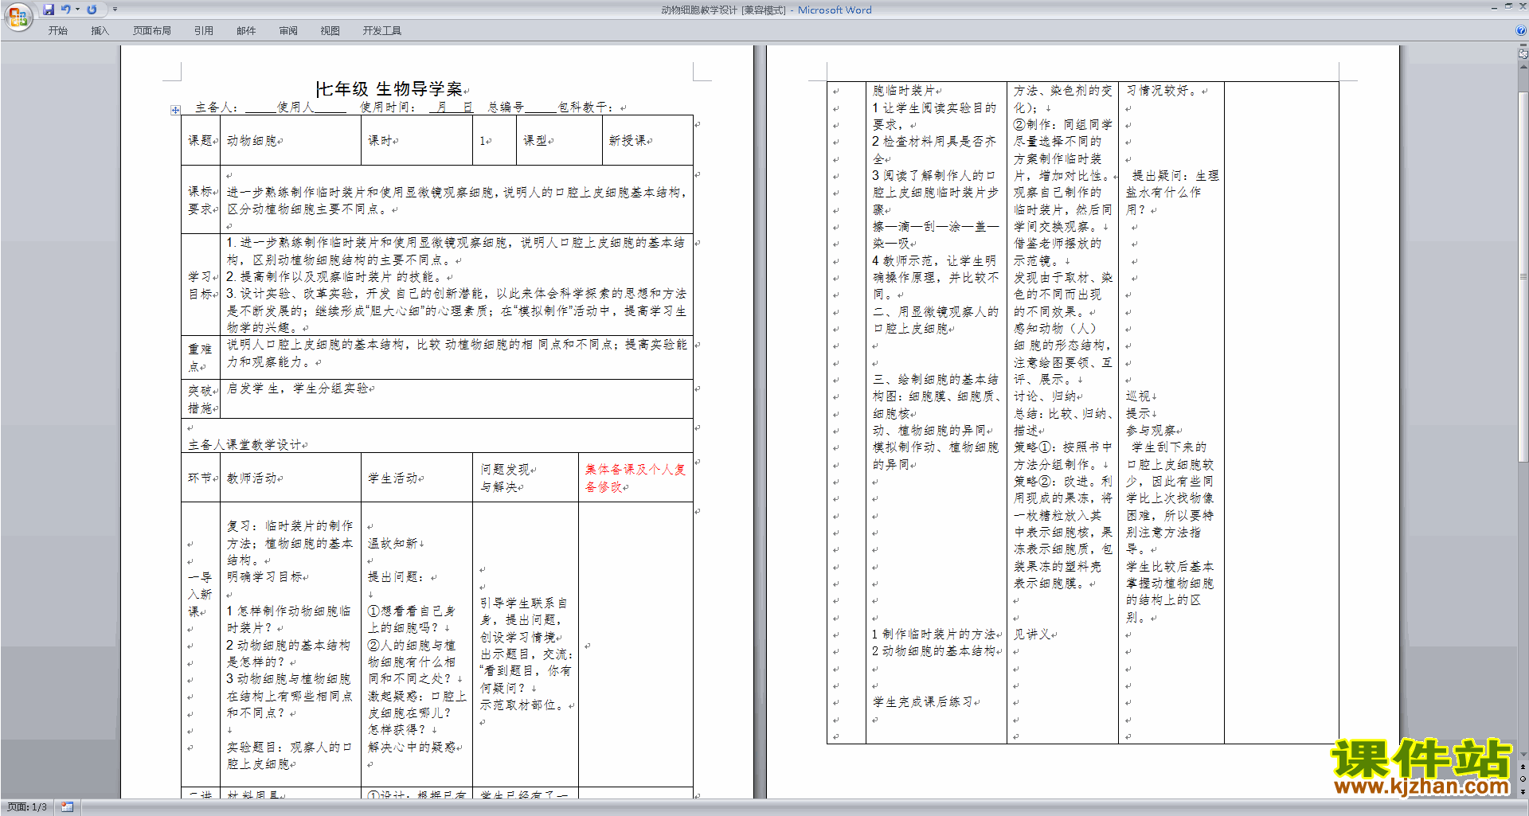Click the title 七年级 生物导学案
Screen dimensions: 1529x816
tap(389, 88)
